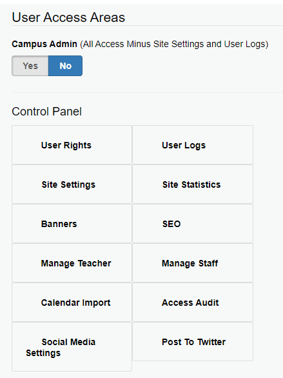The image size is (283, 378).
Task: Set Campus Admin toggle to Yes
Action: pos(30,66)
